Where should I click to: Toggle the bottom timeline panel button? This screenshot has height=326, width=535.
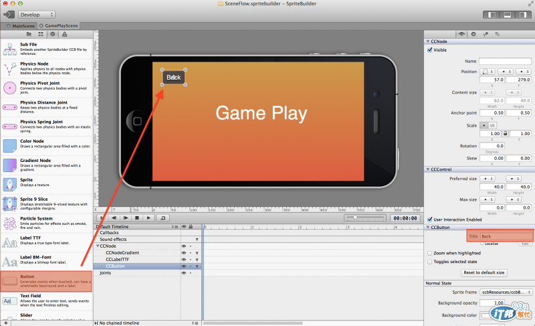tap(507, 15)
